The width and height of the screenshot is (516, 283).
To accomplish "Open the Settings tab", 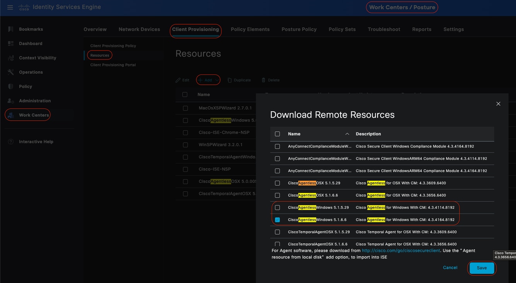I will point(453,29).
